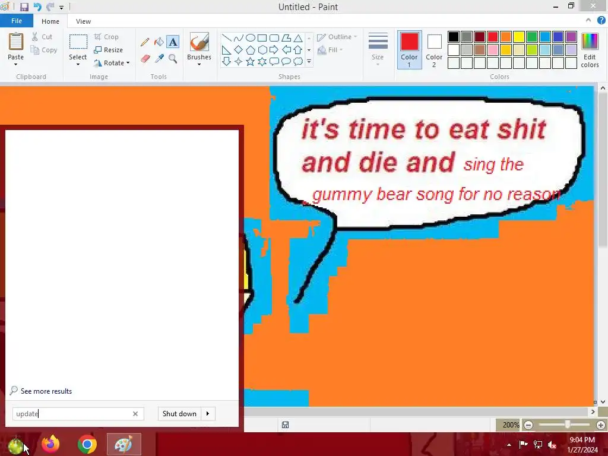The image size is (608, 456).
Task: Choose the Right arrow shape
Action: click(x=274, y=50)
